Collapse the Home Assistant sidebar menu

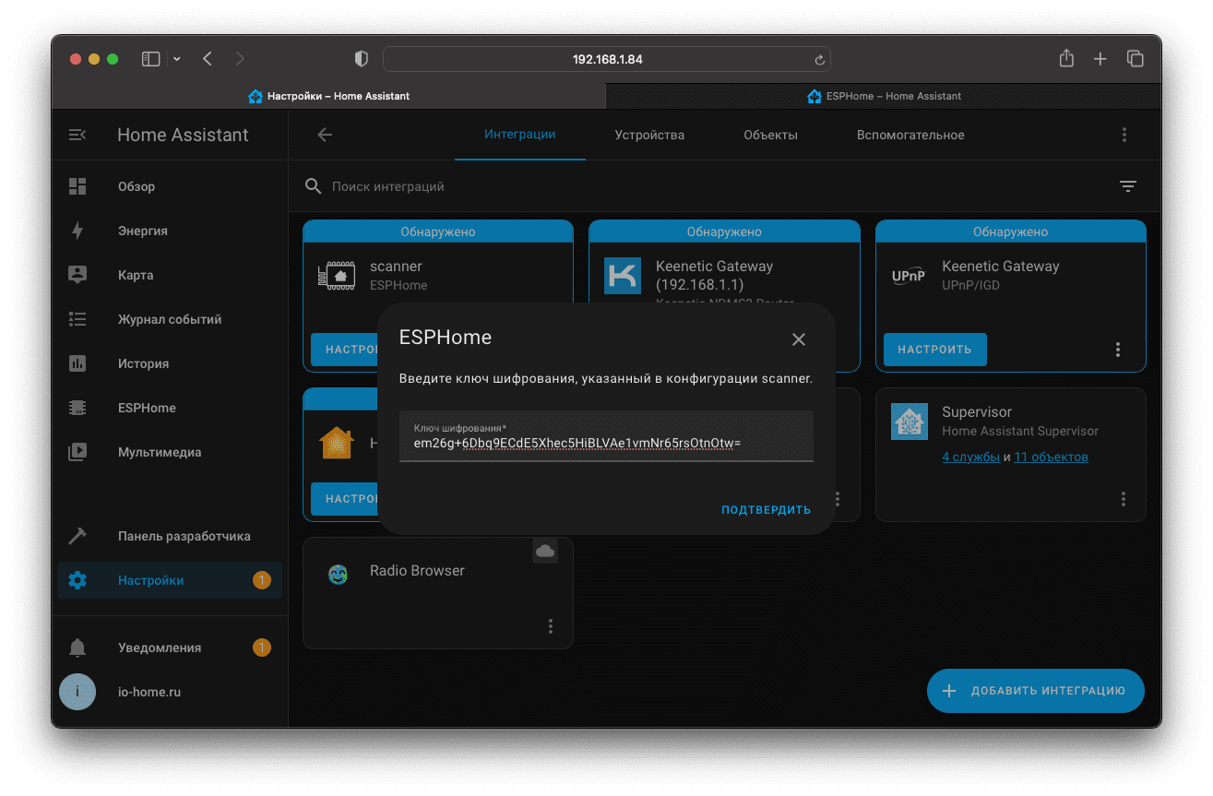tap(77, 135)
